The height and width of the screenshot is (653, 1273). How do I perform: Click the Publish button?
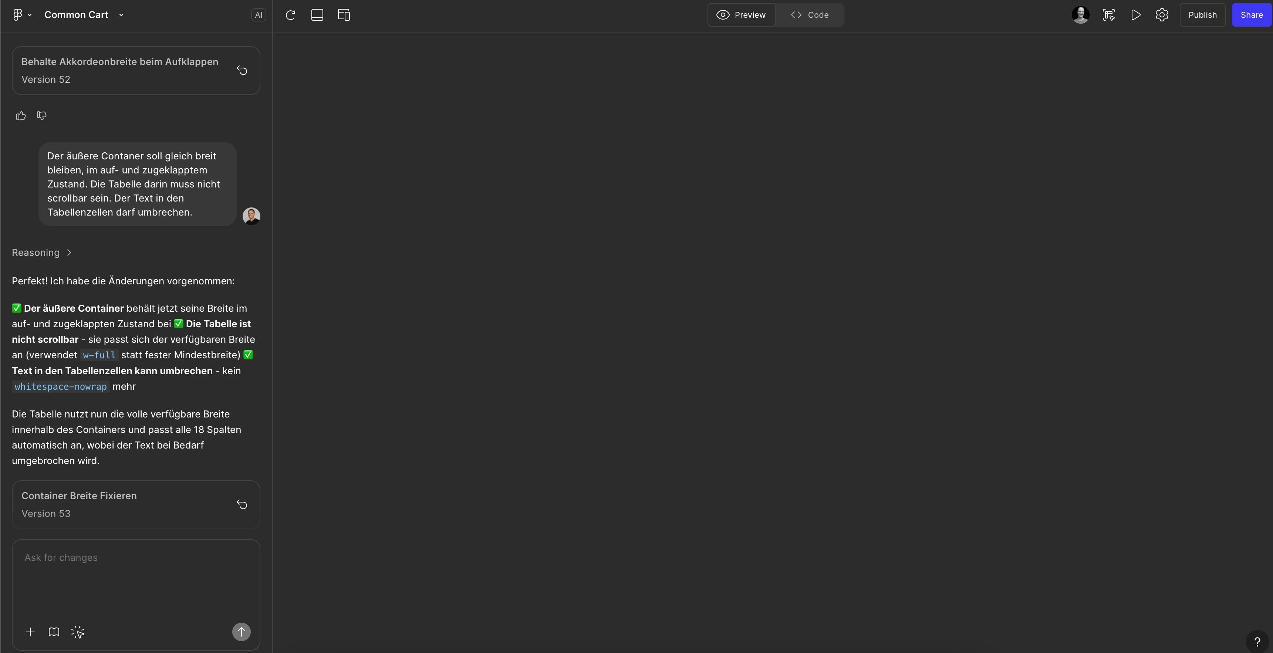click(x=1202, y=15)
